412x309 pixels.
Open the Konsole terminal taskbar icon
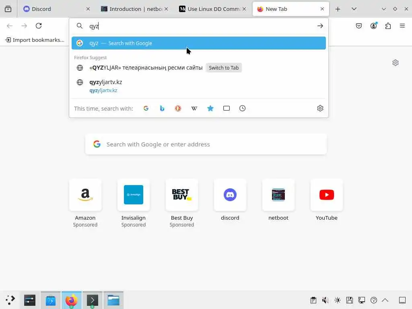click(x=93, y=300)
